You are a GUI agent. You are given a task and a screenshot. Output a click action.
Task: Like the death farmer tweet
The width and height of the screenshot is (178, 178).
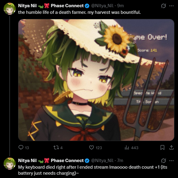95,148
